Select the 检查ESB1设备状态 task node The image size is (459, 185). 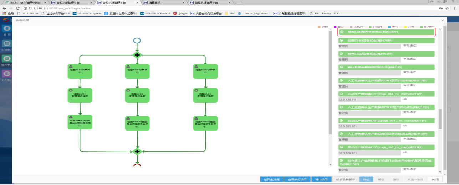click(x=80, y=71)
